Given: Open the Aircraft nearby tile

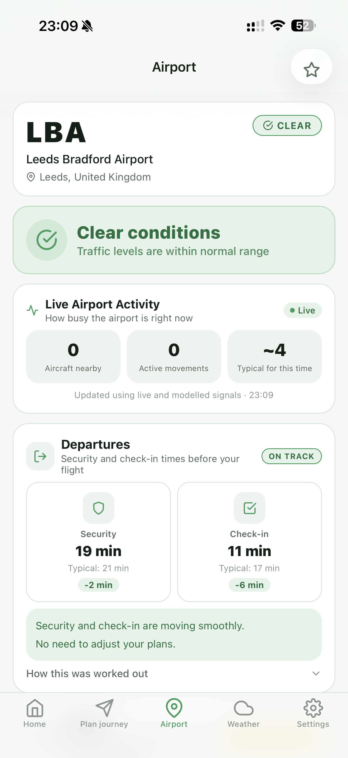Looking at the screenshot, I should (73, 356).
